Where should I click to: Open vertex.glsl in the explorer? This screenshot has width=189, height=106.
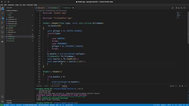pyautogui.click(x=11, y=41)
